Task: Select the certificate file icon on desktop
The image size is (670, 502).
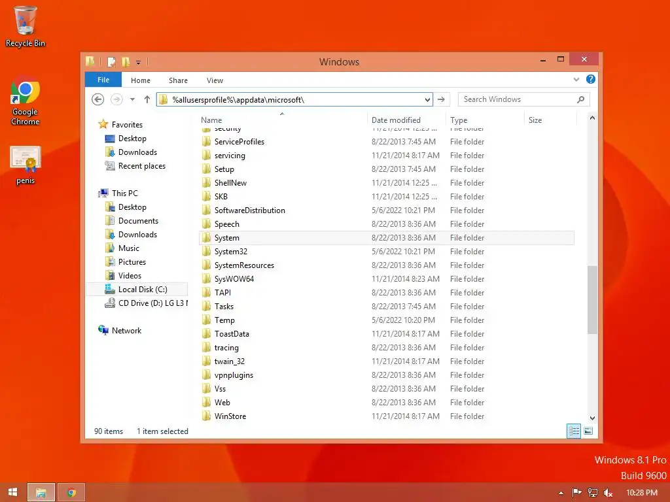Action: click(26, 165)
